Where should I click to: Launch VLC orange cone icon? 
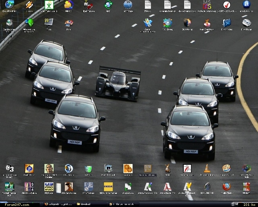tap(207, 168)
